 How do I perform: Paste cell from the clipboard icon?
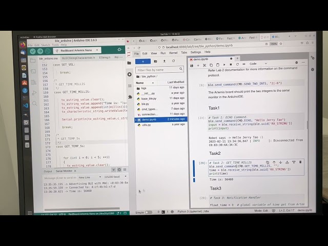(x=217, y=65)
